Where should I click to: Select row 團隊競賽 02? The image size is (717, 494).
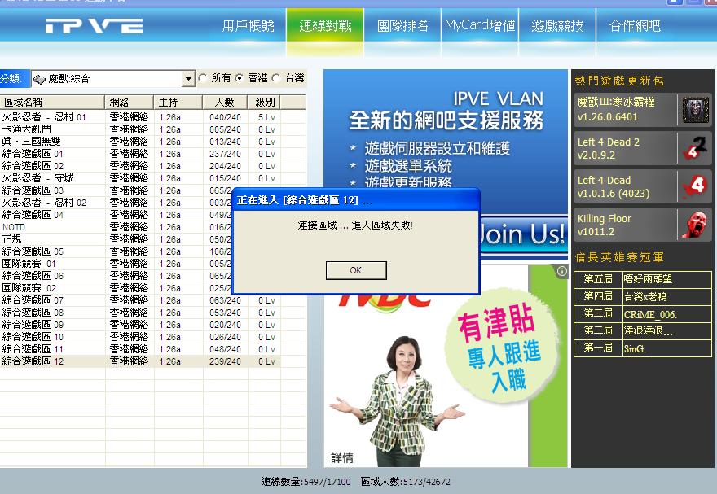117,288
